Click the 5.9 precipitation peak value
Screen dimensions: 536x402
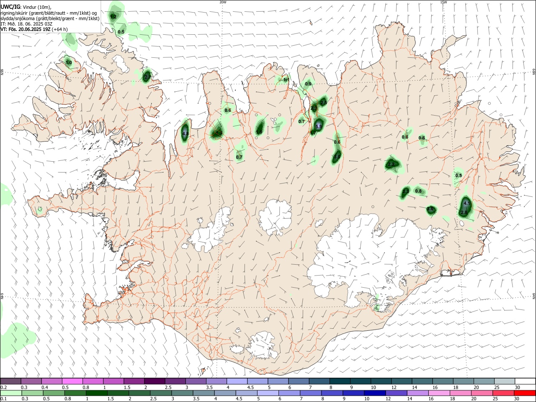coord(319,126)
